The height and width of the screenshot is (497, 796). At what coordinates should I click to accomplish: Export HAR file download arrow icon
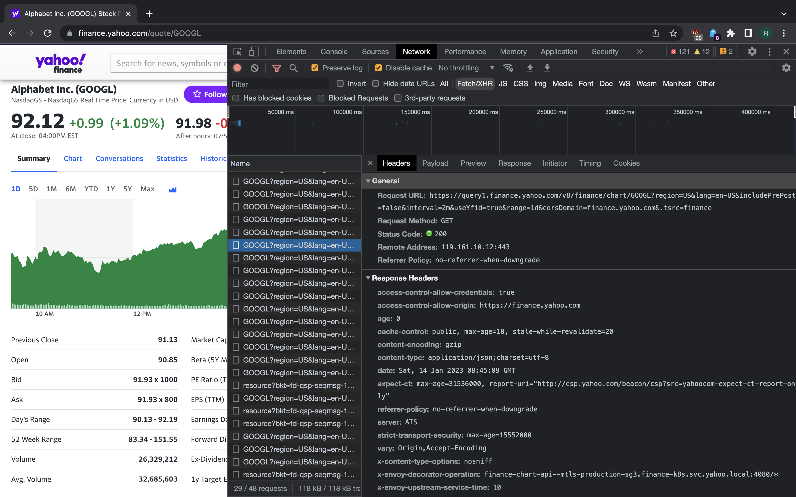(547, 68)
